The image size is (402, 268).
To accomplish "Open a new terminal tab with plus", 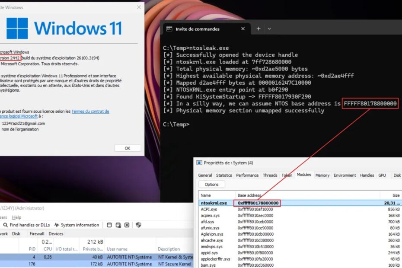I will pyautogui.click(x=258, y=29).
